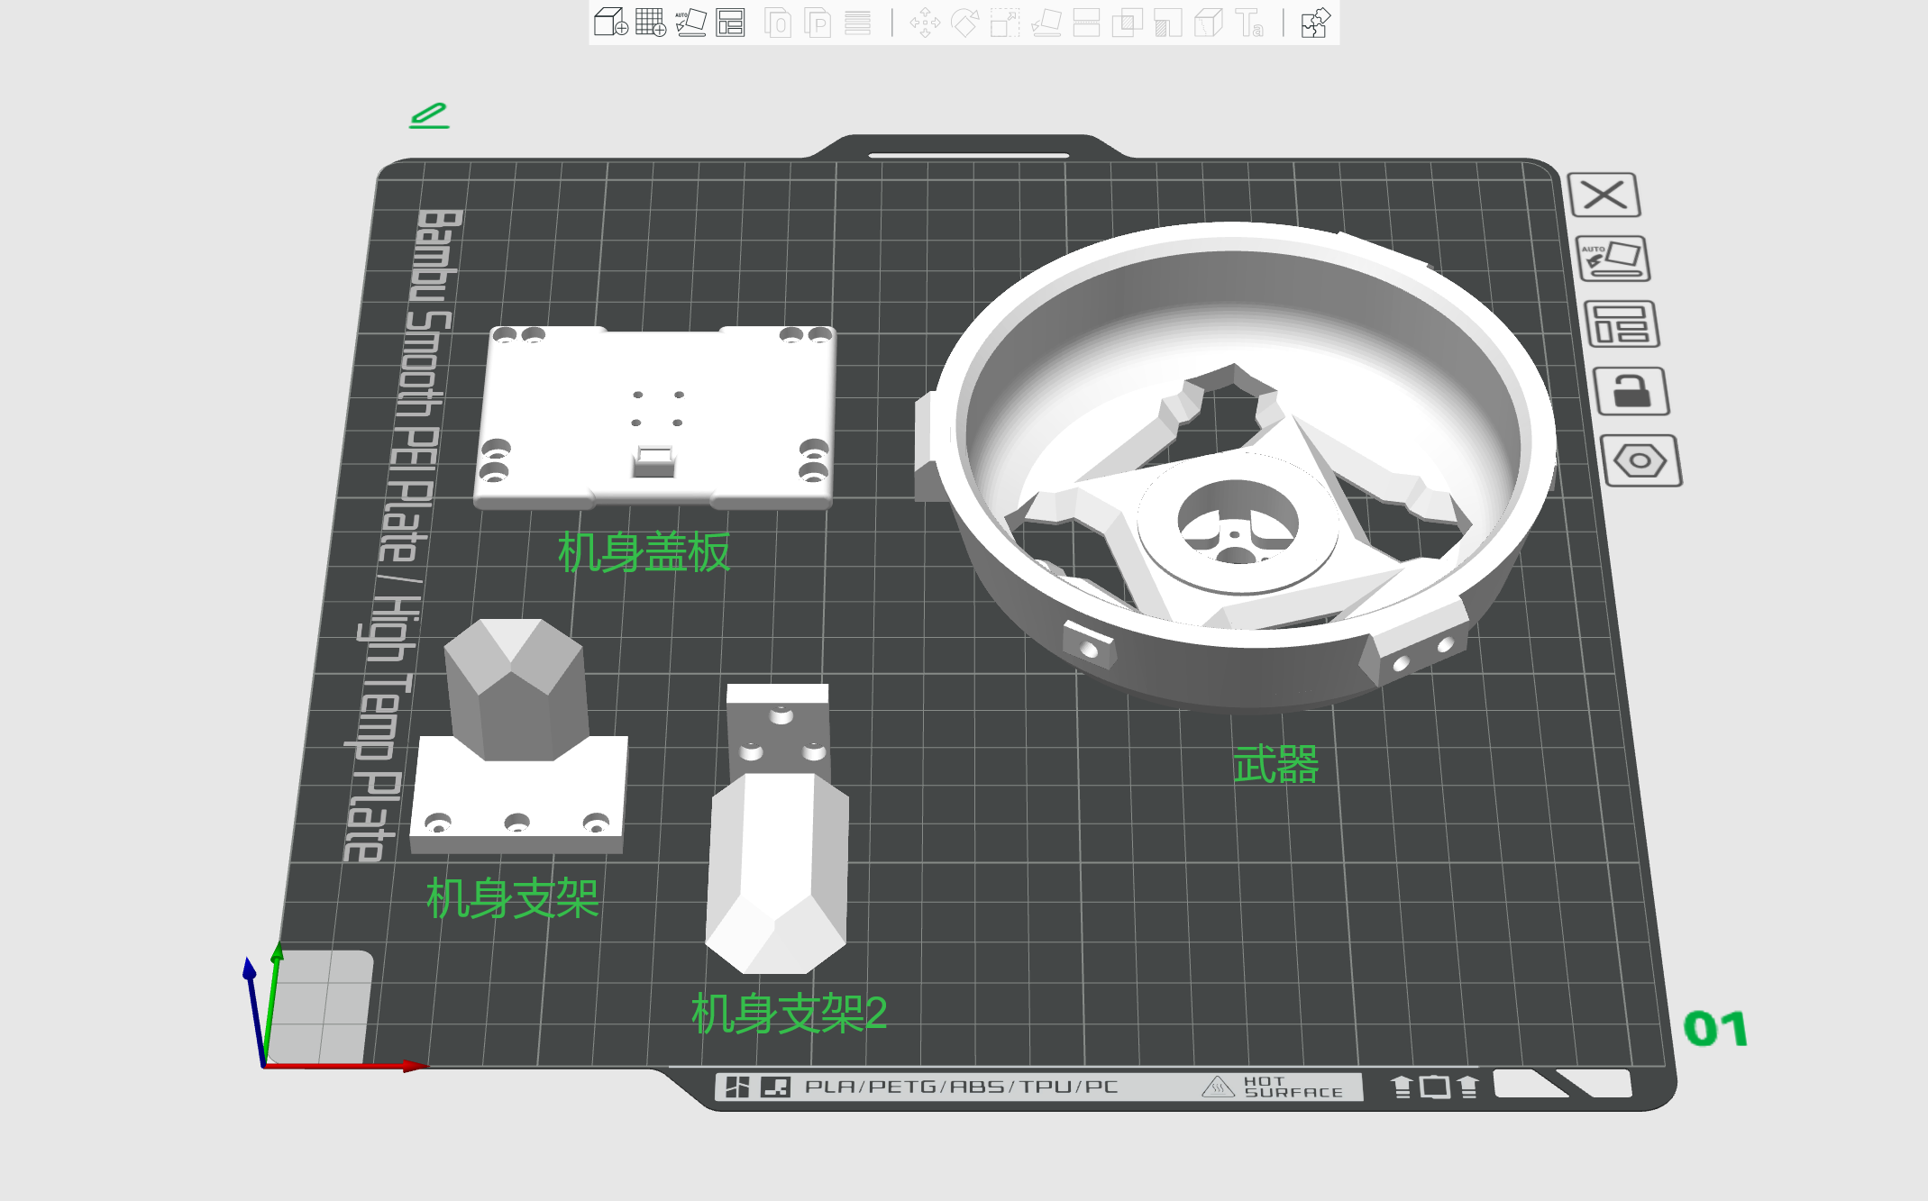Open the Text shape tool

1249,23
